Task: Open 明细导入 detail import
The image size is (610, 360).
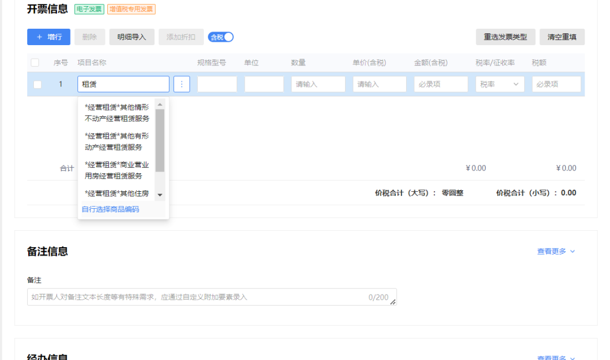Action: tap(132, 37)
